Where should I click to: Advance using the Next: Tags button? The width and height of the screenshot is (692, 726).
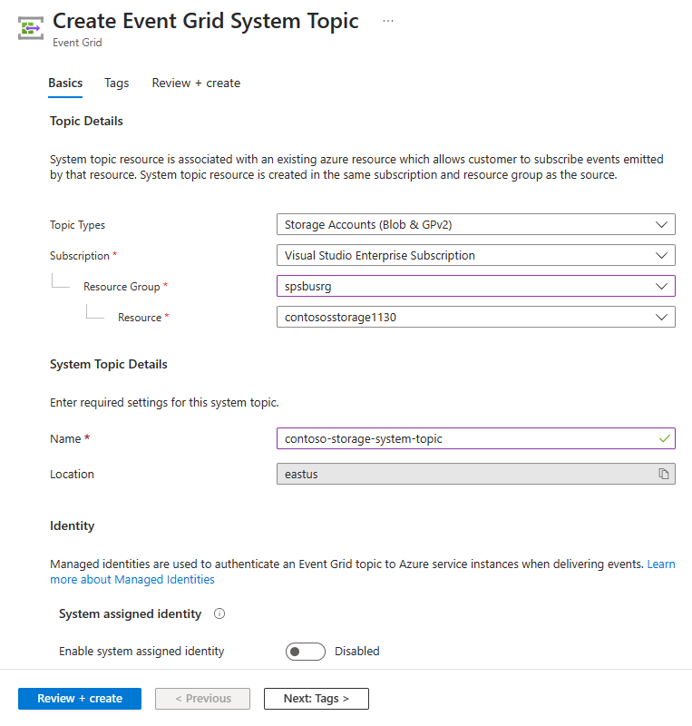coord(316,699)
